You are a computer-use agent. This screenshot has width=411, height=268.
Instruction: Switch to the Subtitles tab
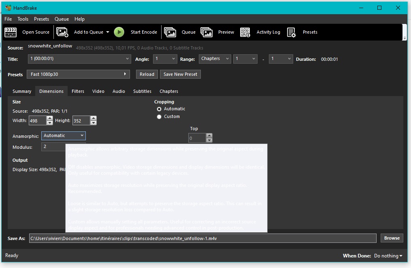tap(142, 91)
